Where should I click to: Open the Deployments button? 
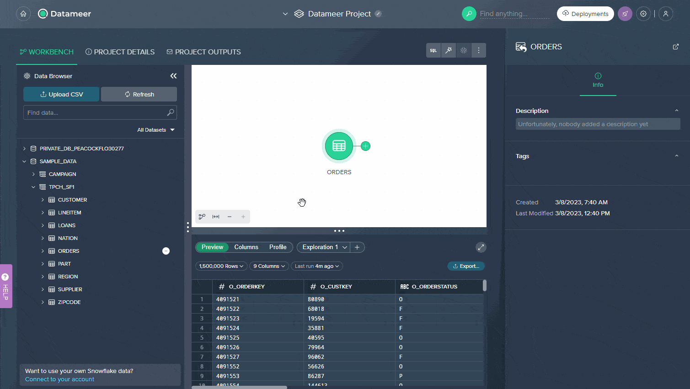coord(585,14)
